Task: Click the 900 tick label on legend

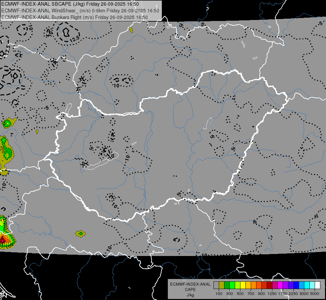Action: point(261,294)
